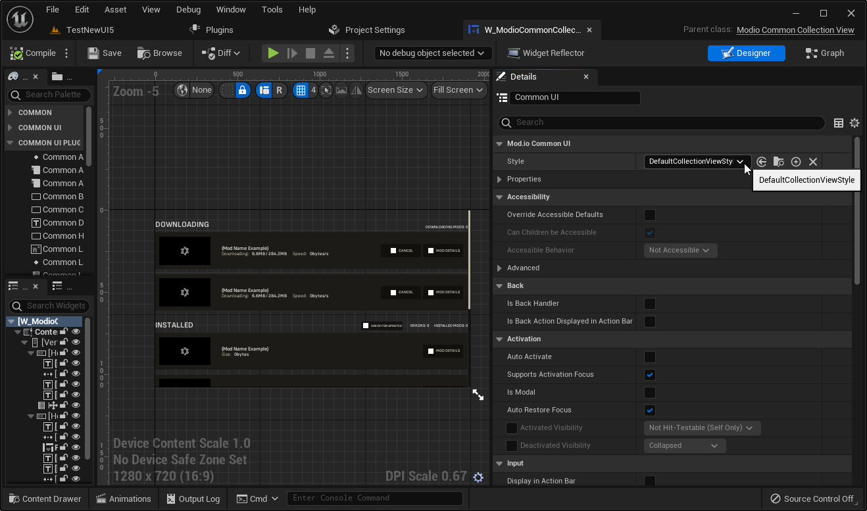Open Details settings gear icon

tap(855, 123)
